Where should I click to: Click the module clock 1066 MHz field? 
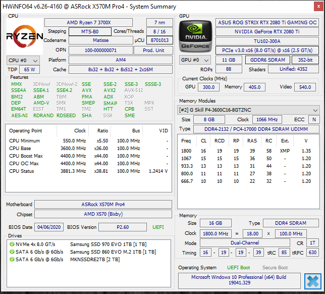tap(267, 120)
